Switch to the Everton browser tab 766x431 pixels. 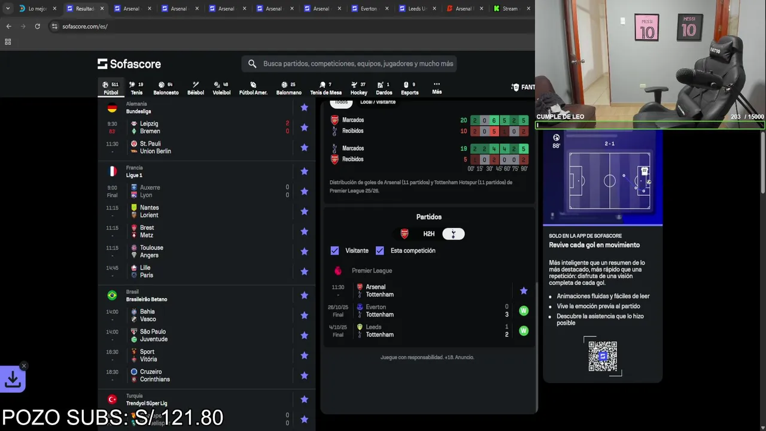point(369,8)
